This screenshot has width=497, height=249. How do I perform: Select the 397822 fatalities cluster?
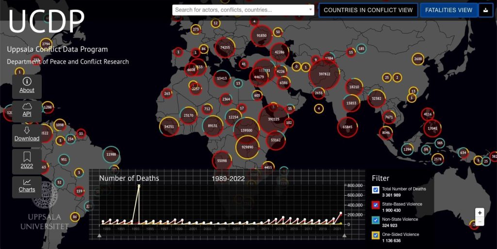coord(324,74)
